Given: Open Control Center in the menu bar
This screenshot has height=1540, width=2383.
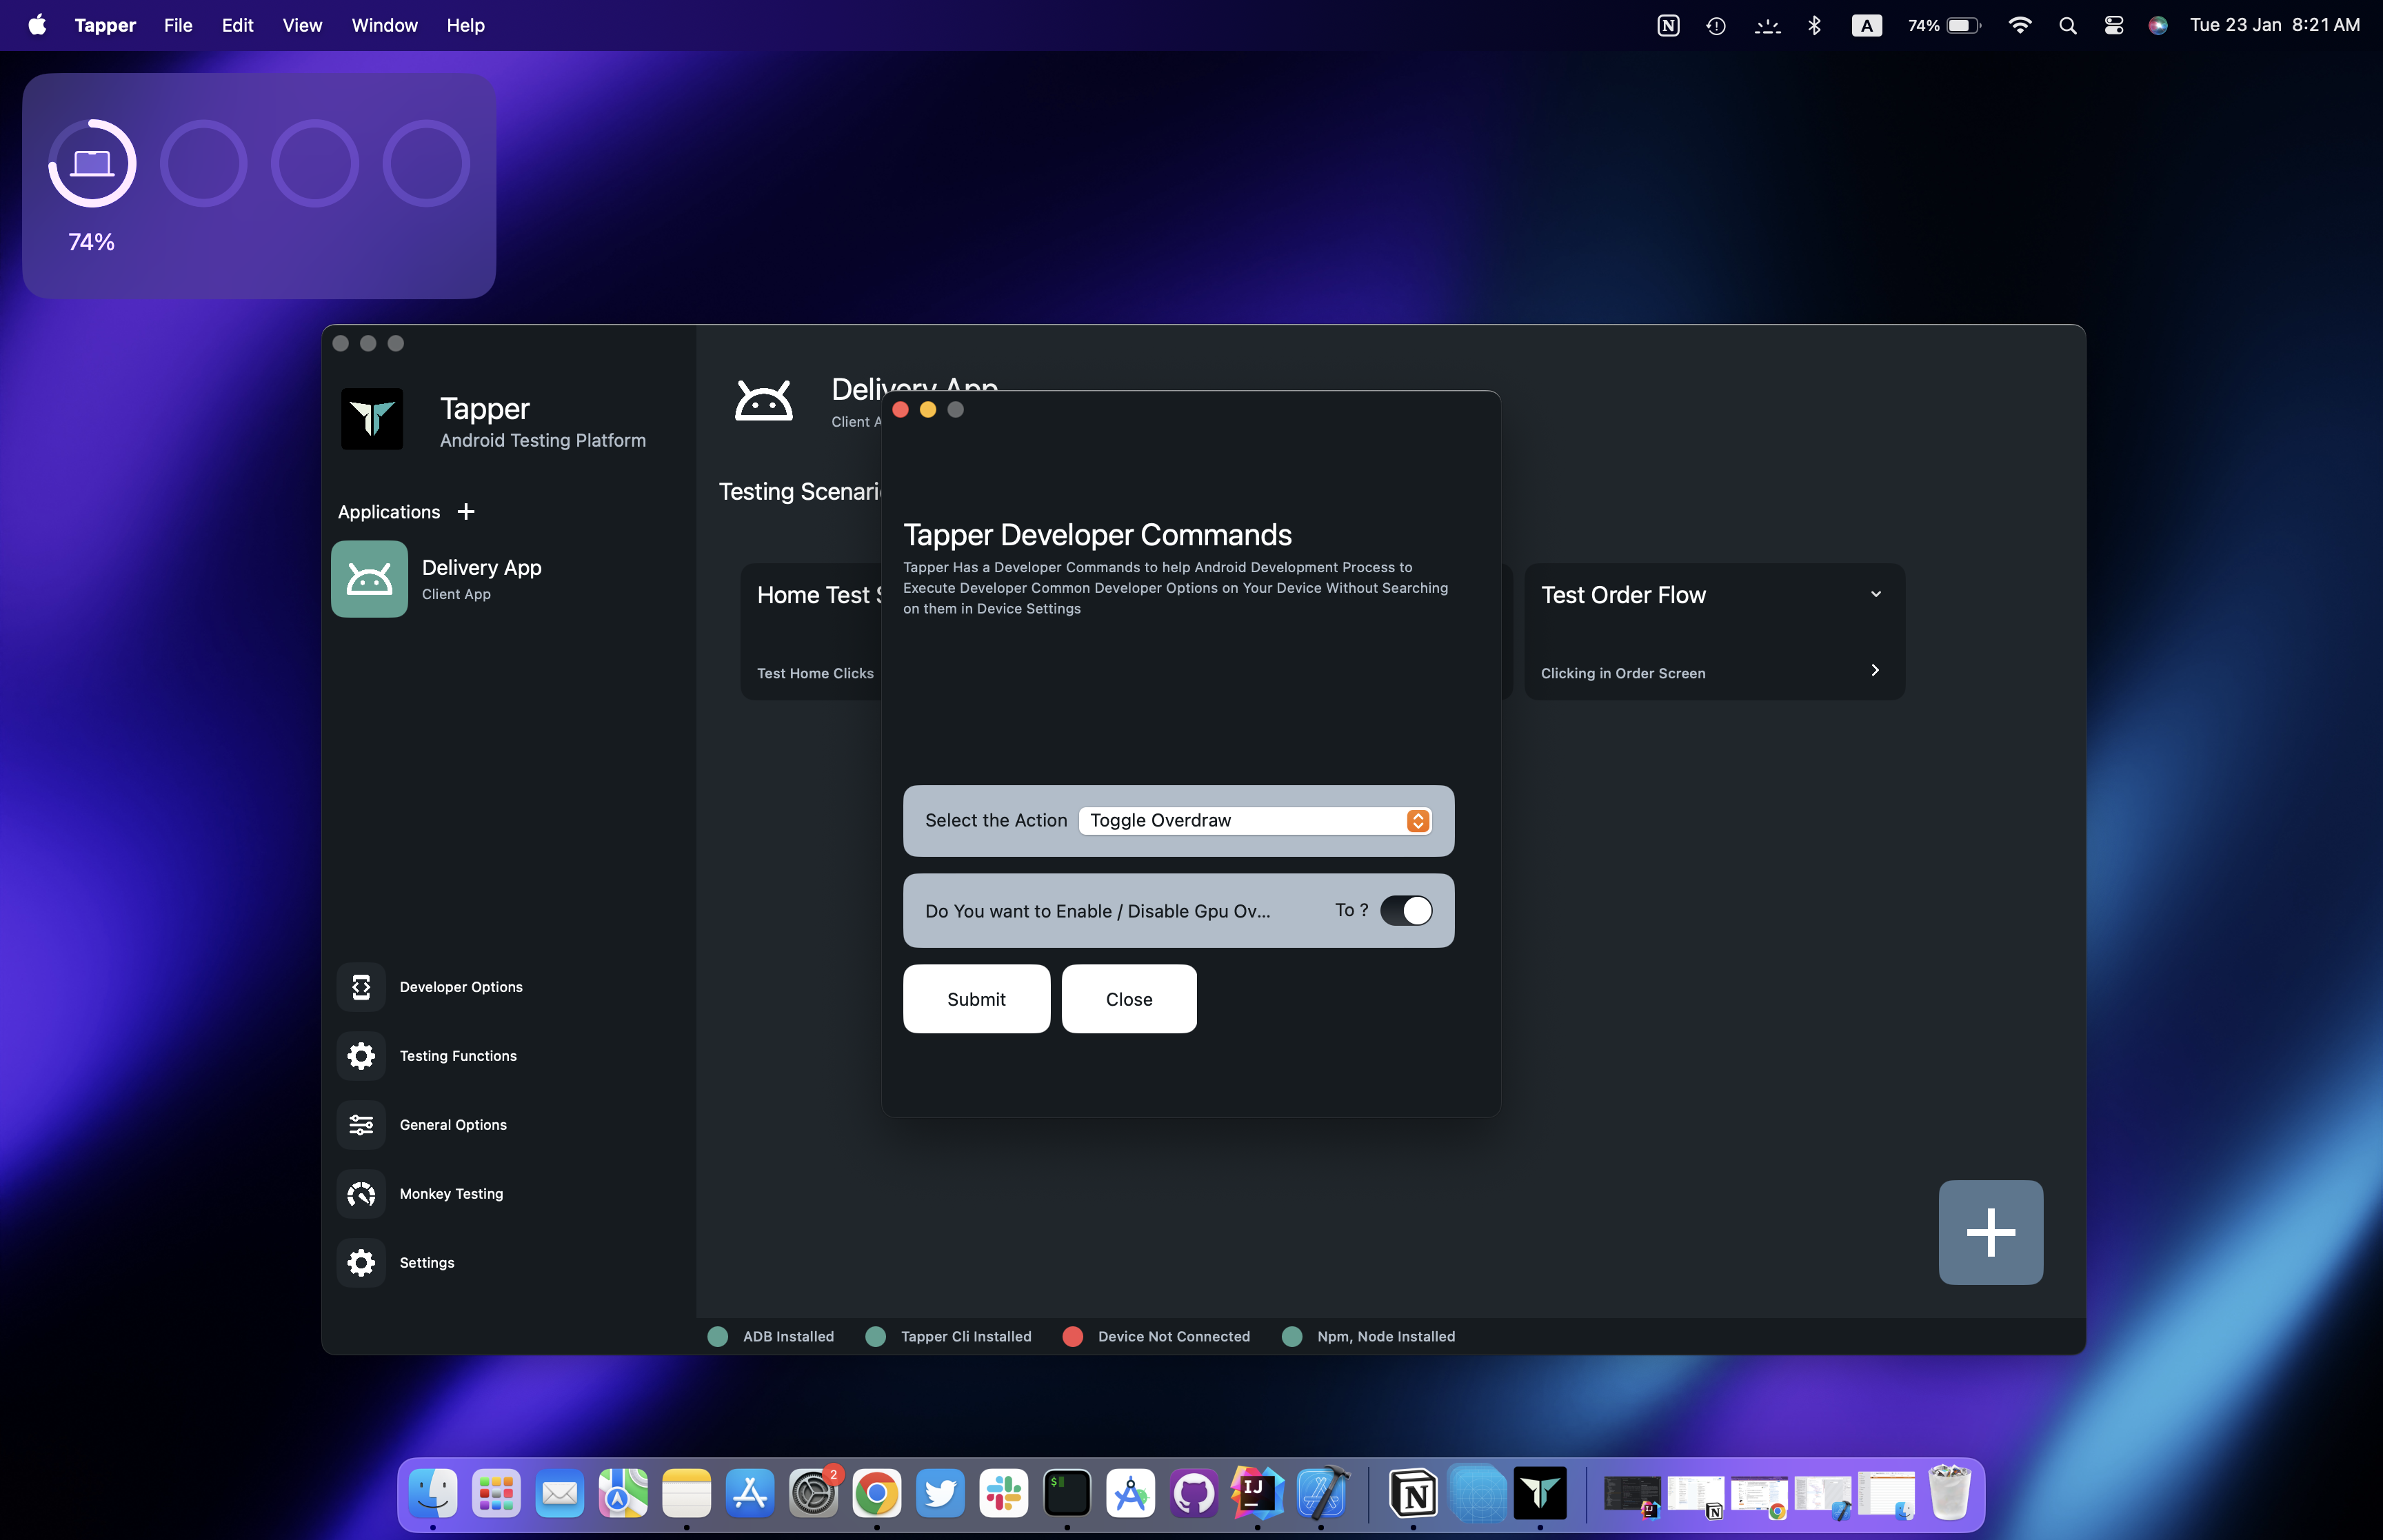Looking at the screenshot, I should coord(2114,26).
